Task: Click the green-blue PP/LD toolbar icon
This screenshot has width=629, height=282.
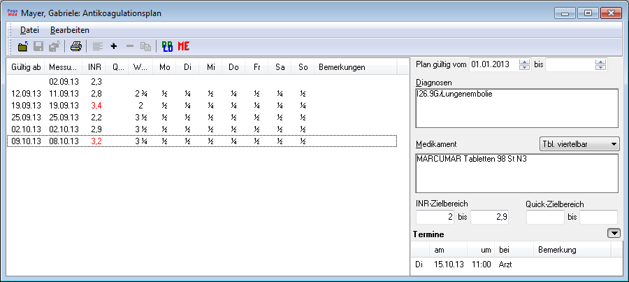Action: 167,47
